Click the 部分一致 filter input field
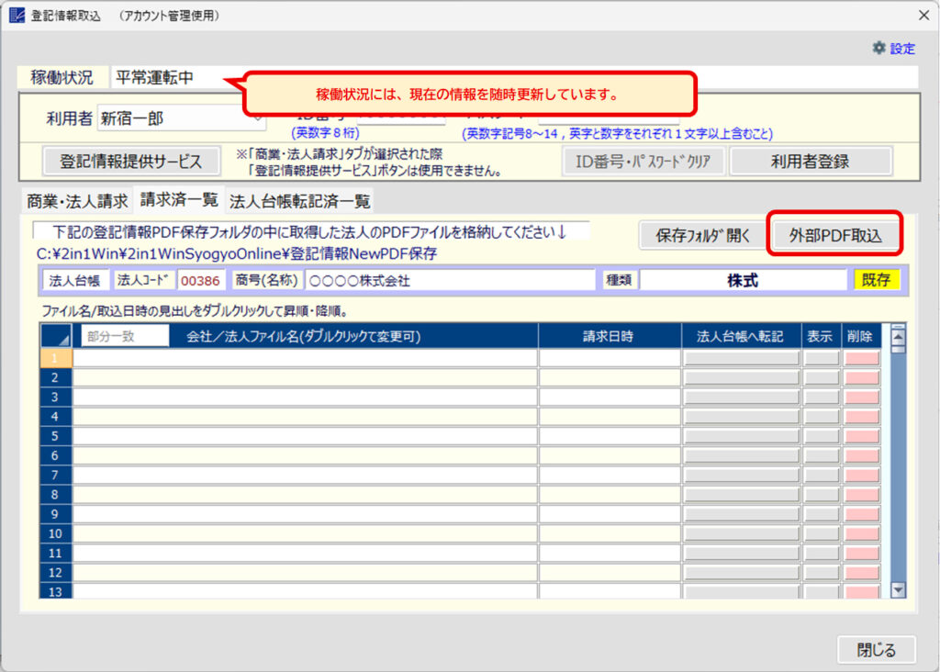 tap(124, 336)
